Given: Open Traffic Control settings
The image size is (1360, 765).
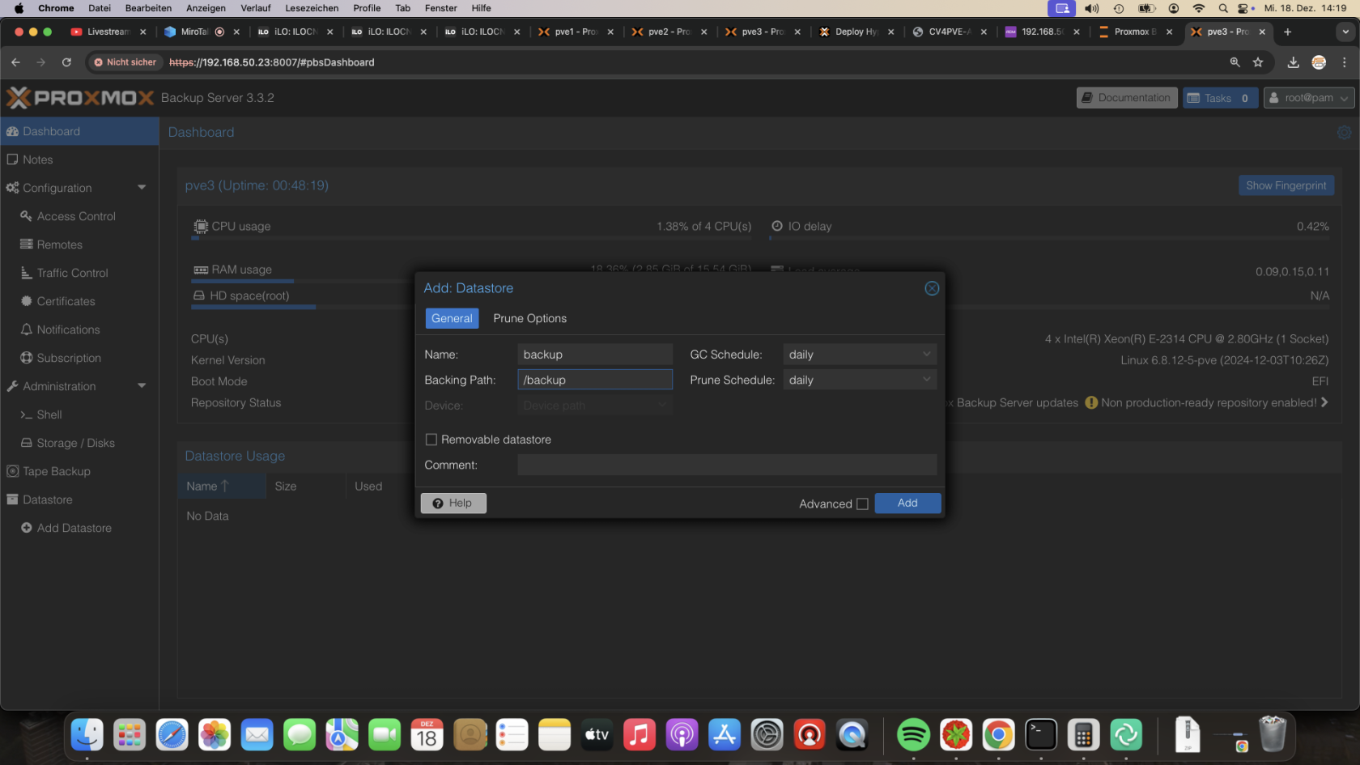Looking at the screenshot, I should [x=79, y=273].
